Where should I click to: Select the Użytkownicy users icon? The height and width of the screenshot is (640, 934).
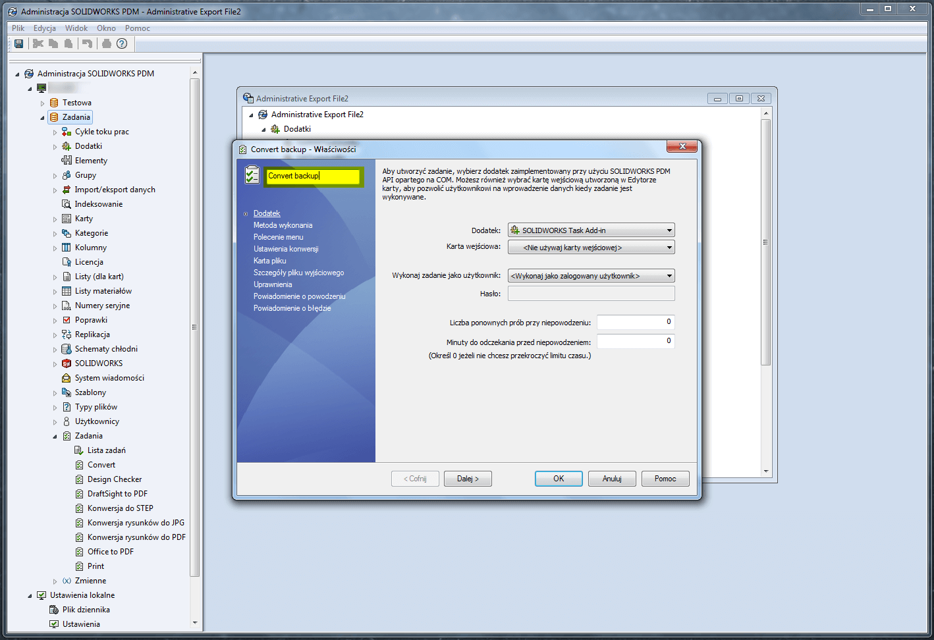tap(67, 421)
